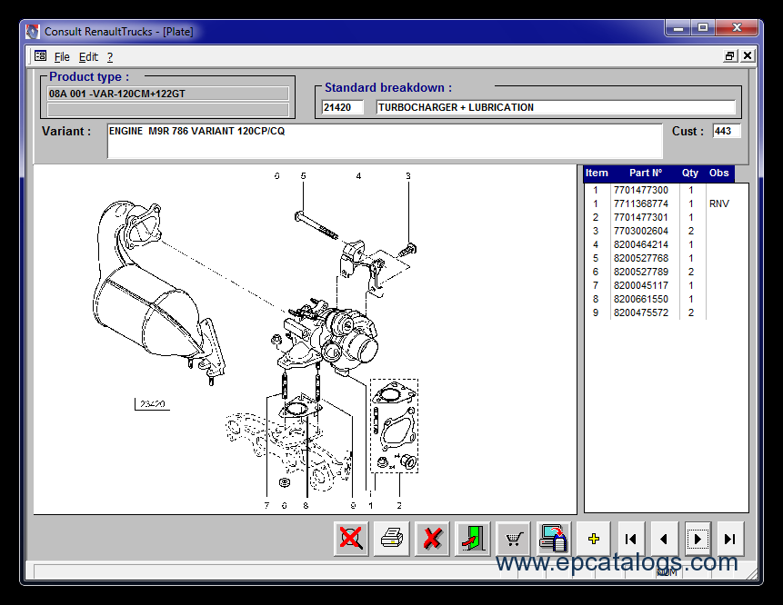Image resolution: width=783 pixels, height=605 pixels.
Task: Click the Obs column header
Action: 718,174
